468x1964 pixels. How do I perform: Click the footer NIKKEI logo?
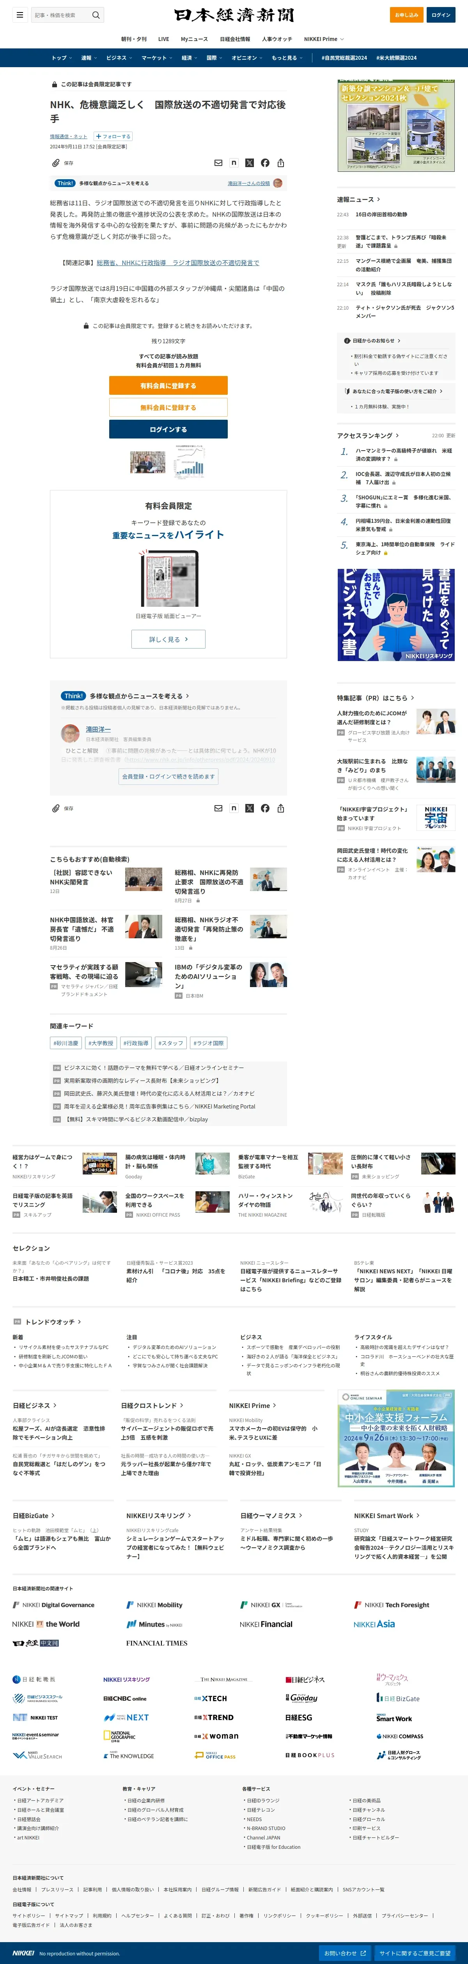point(23,1953)
